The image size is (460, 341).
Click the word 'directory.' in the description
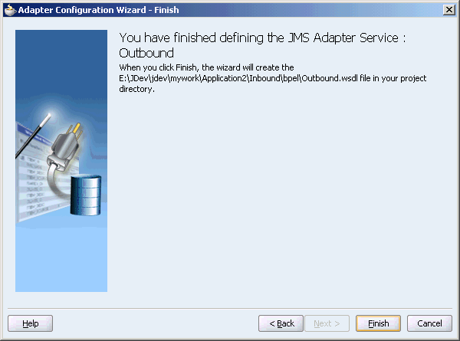pyautogui.click(x=136, y=89)
